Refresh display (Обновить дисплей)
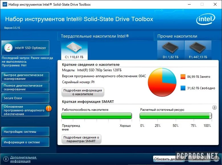Viewport: 222px width, 165px height. pyautogui.click(x=169, y=159)
